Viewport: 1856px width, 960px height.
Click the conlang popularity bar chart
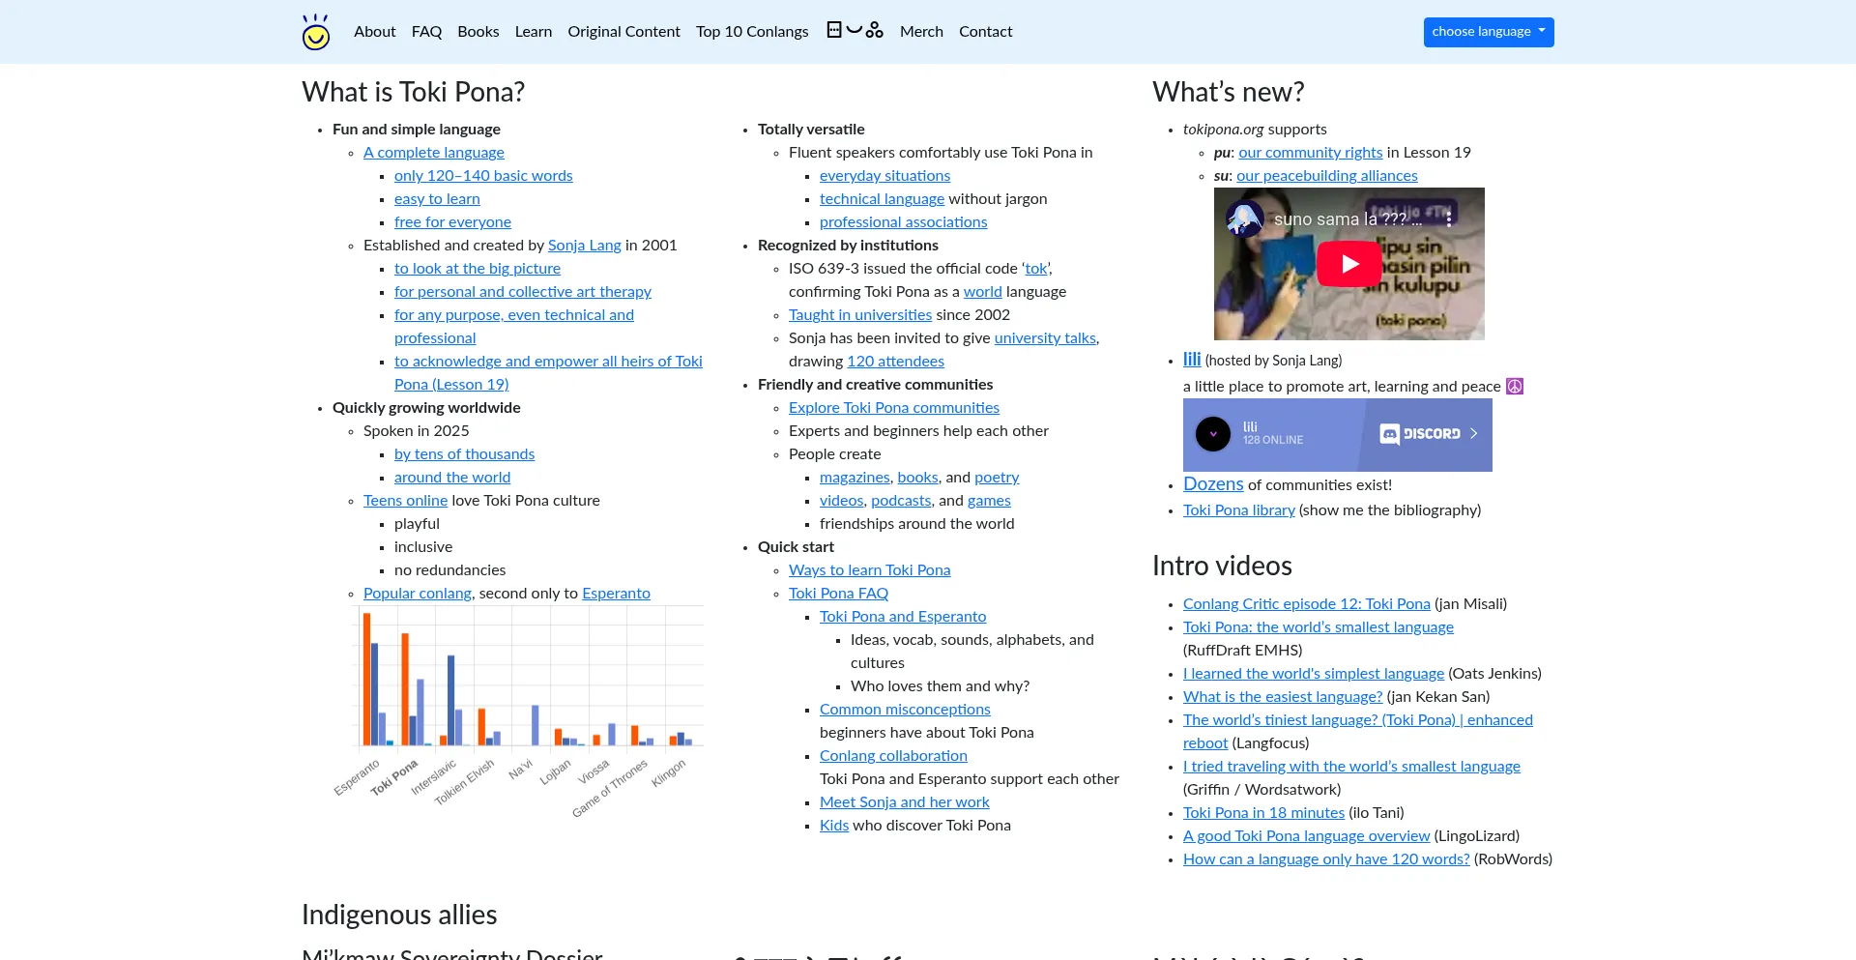click(x=531, y=696)
